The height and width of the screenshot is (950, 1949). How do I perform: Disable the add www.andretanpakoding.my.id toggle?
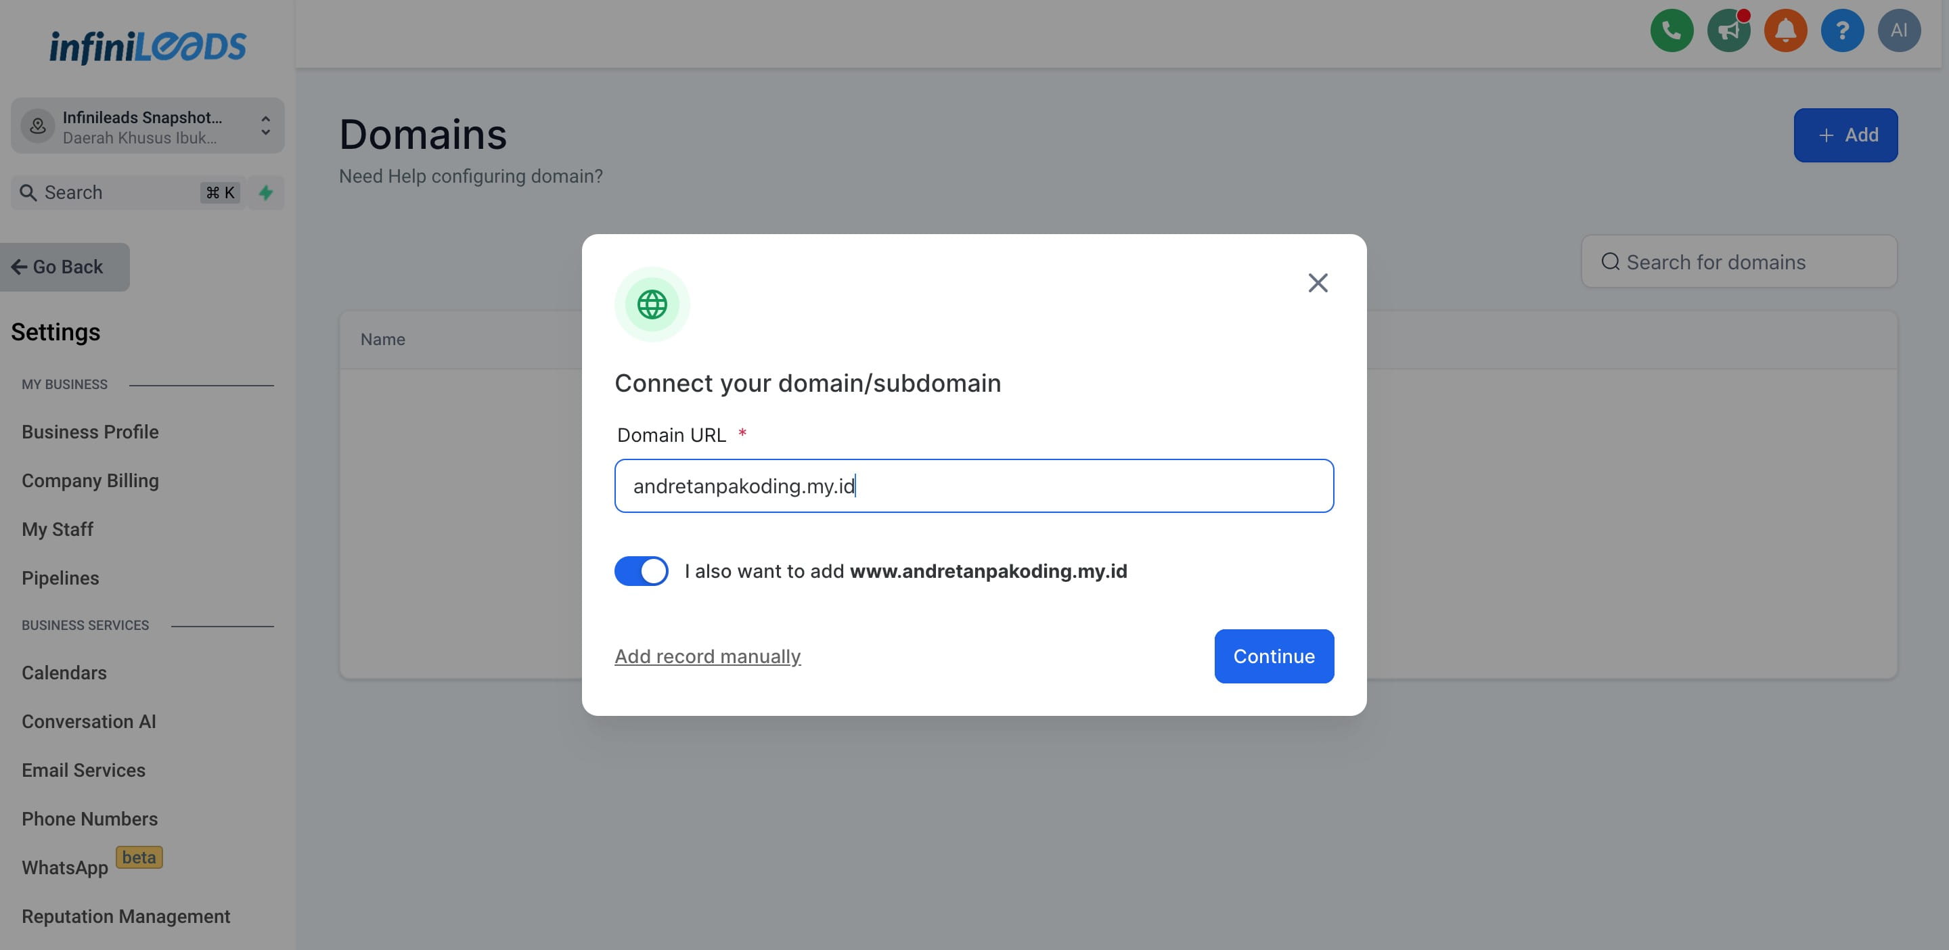tap(641, 571)
